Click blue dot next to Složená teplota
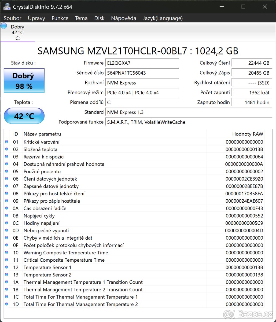This screenshot has height=322, width=276. click(x=6, y=149)
